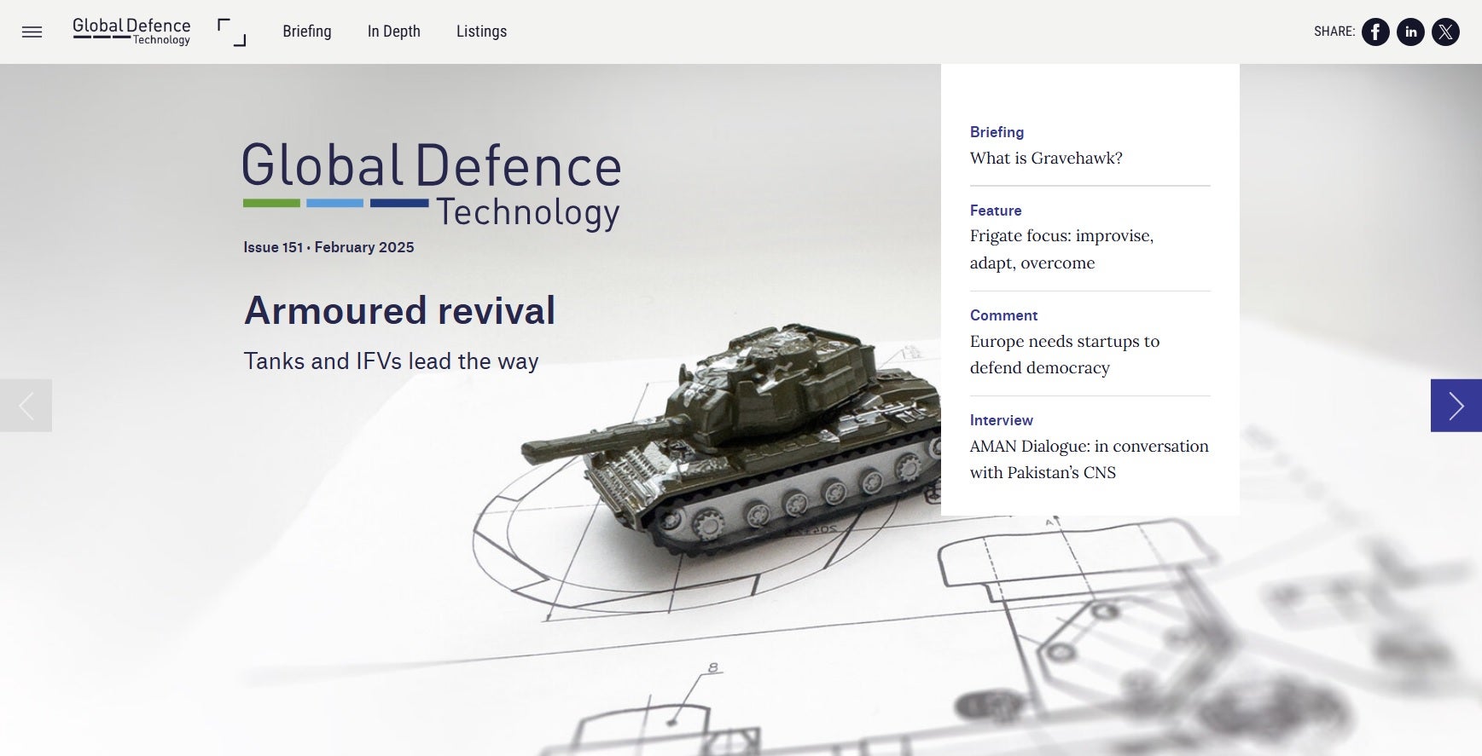The image size is (1482, 756).
Task: Open the hamburger menu
Action: pyautogui.click(x=32, y=32)
